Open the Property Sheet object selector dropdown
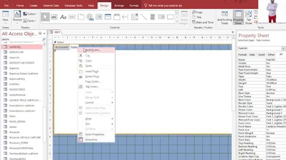 [x=283, y=48]
